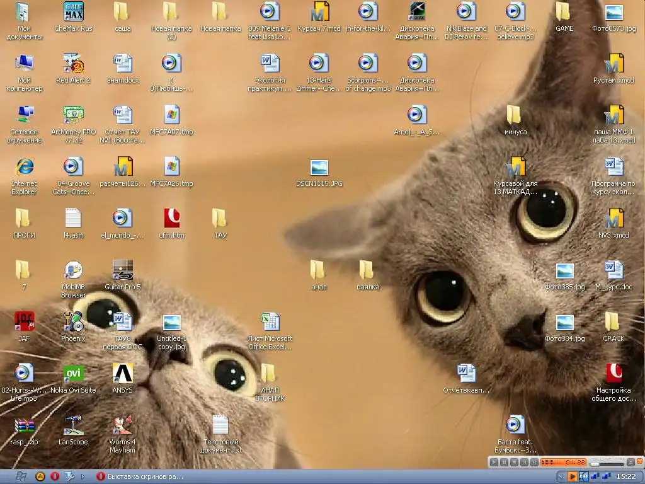
Task: Launch the Red Alert 2 shortcut
Action: click(x=73, y=64)
